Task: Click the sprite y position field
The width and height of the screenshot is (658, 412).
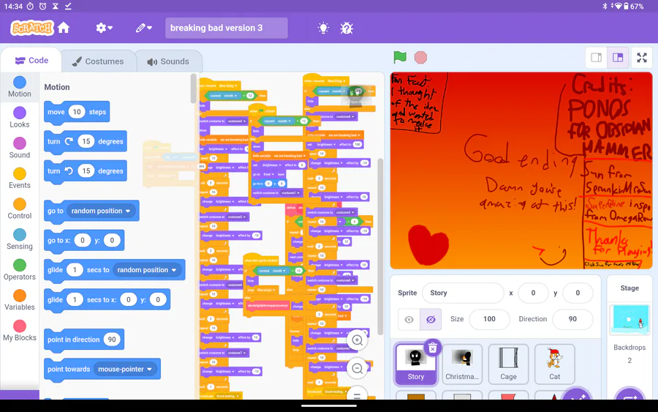Action: (x=578, y=293)
